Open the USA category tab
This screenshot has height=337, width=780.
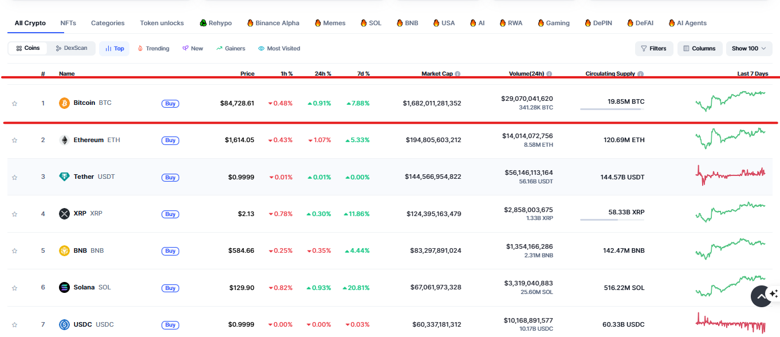(444, 23)
